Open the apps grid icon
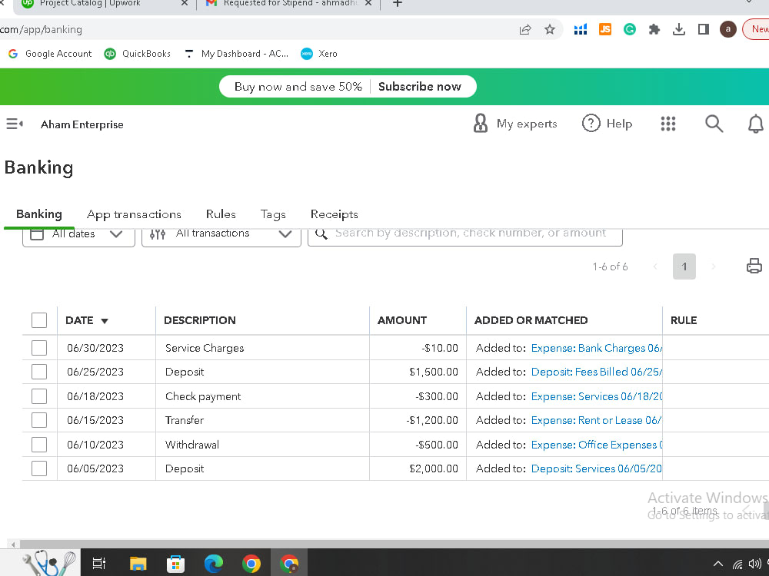The height and width of the screenshot is (576, 769). point(667,124)
